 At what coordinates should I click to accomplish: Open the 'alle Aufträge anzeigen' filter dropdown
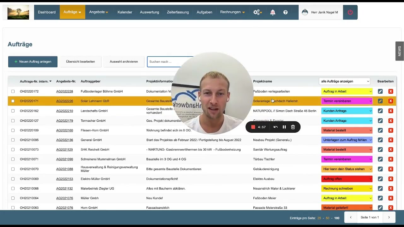pos(345,81)
